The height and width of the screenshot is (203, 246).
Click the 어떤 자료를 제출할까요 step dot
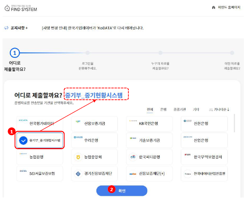pyautogui.click(x=232, y=53)
